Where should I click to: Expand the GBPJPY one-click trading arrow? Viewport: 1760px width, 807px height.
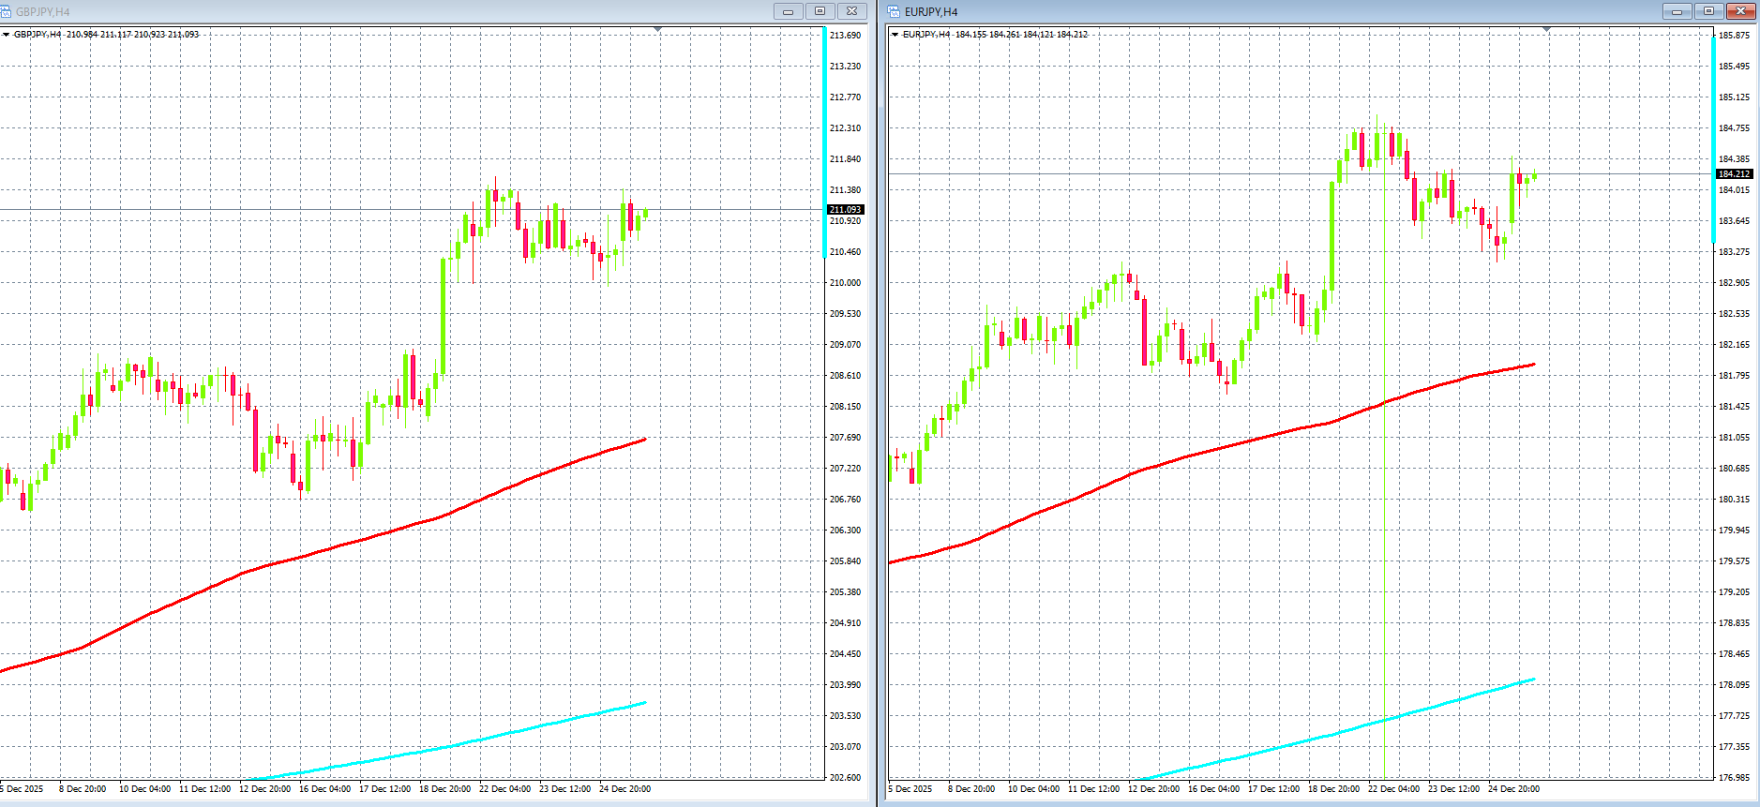pyautogui.click(x=7, y=35)
